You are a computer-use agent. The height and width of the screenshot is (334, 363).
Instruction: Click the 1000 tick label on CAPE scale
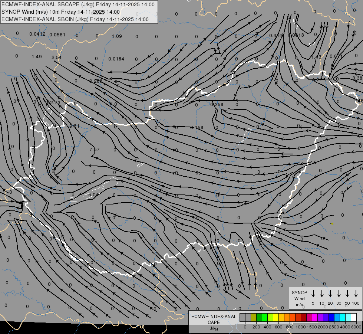pos(301,327)
